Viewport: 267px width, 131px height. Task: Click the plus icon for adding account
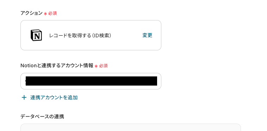coord(24,98)
